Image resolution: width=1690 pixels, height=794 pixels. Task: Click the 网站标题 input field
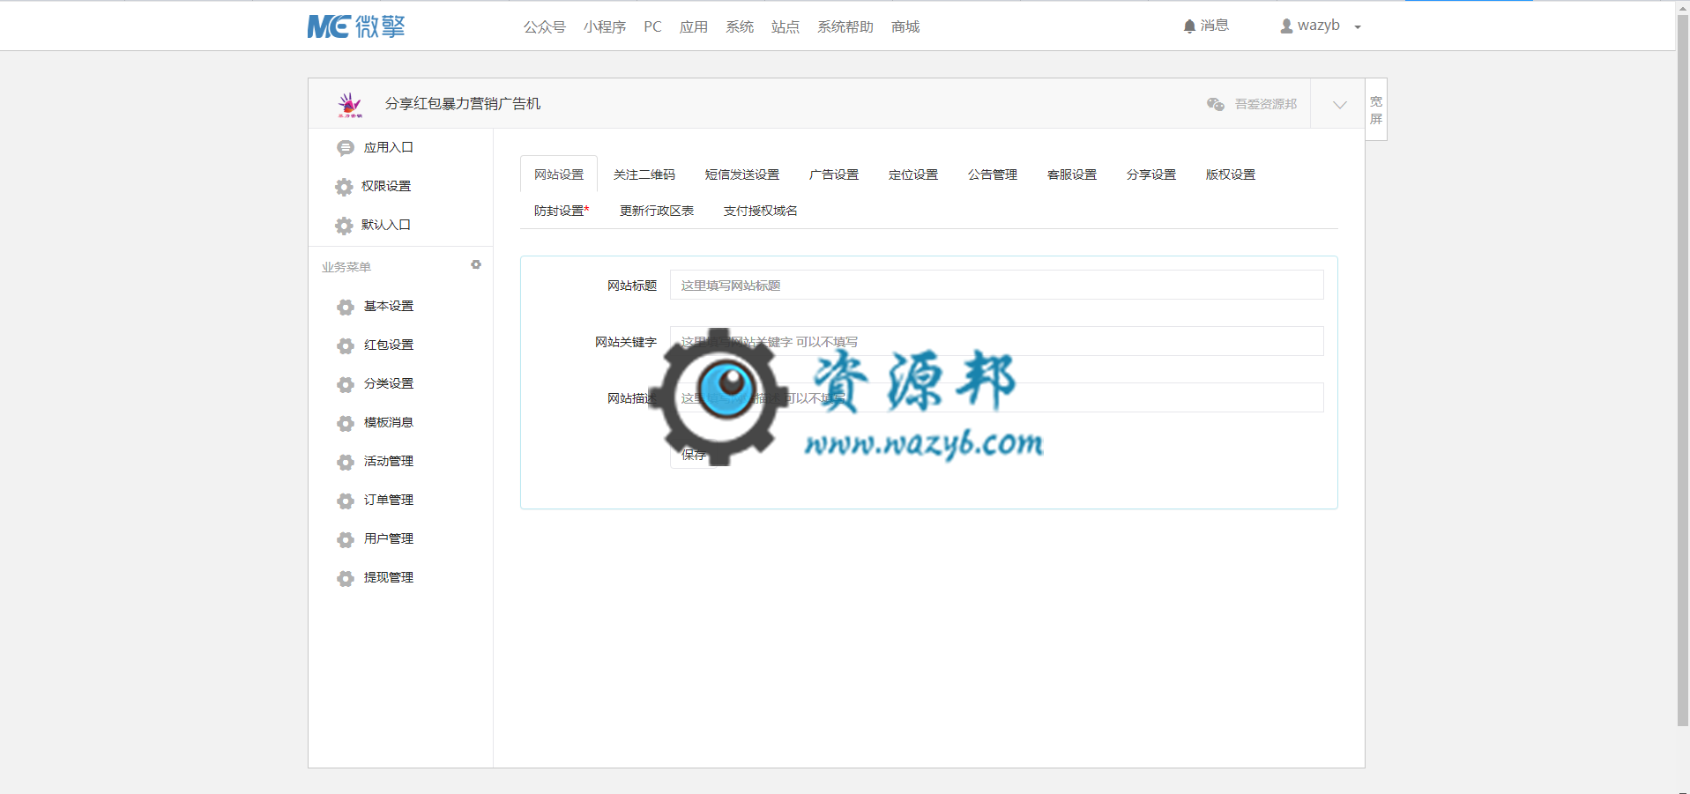[x=997, y=285]
